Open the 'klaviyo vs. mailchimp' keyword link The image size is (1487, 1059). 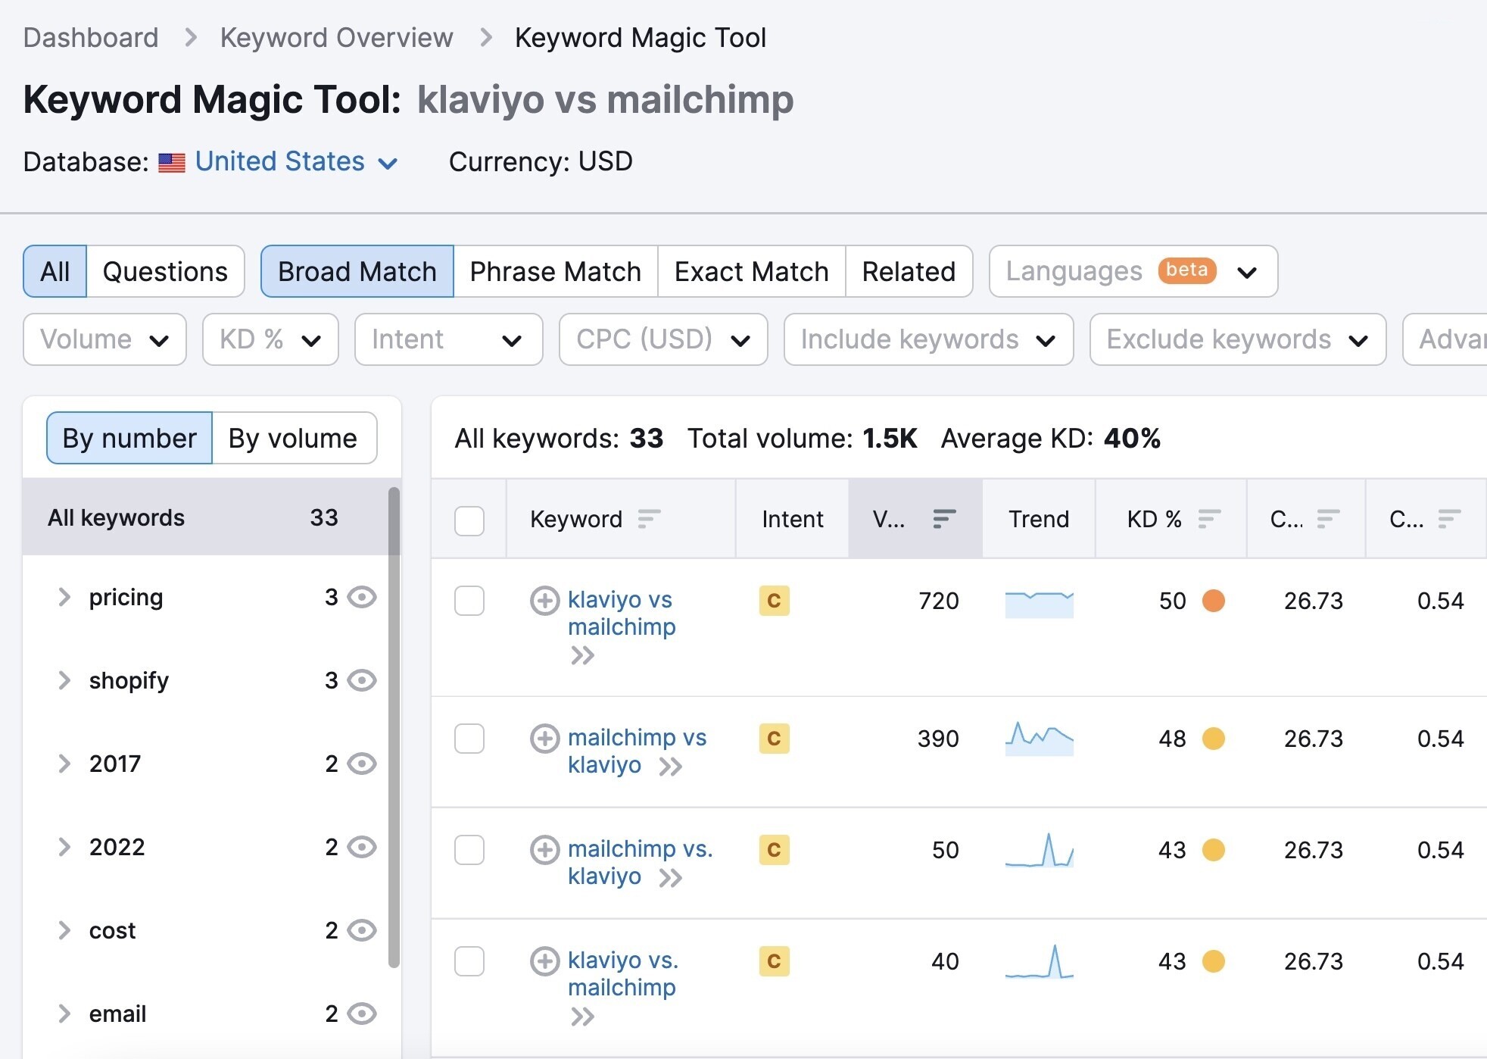(623, 973)
